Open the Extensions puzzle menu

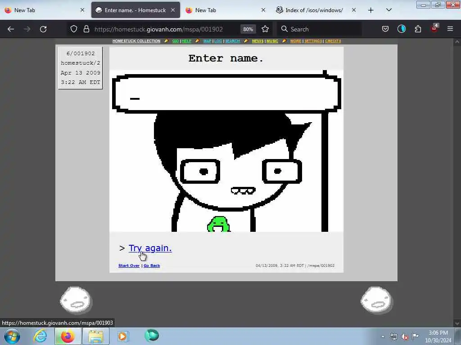point(418,29)
